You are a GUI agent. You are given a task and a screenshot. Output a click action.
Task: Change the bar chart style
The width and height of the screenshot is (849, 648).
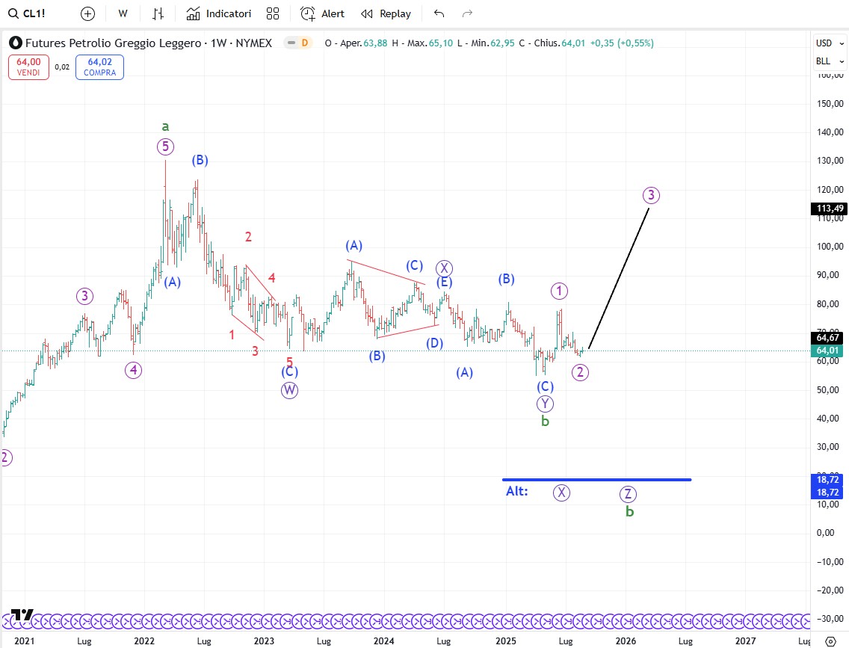coord(158,13)
